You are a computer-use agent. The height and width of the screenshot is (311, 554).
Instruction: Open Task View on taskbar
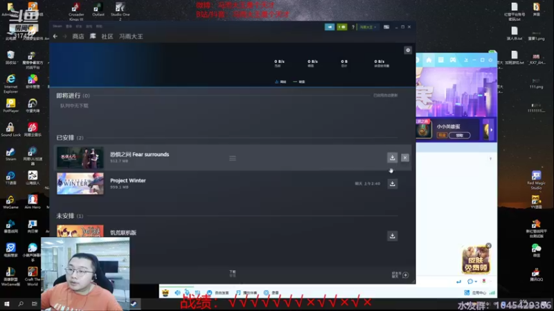click(x=34, y=303)
